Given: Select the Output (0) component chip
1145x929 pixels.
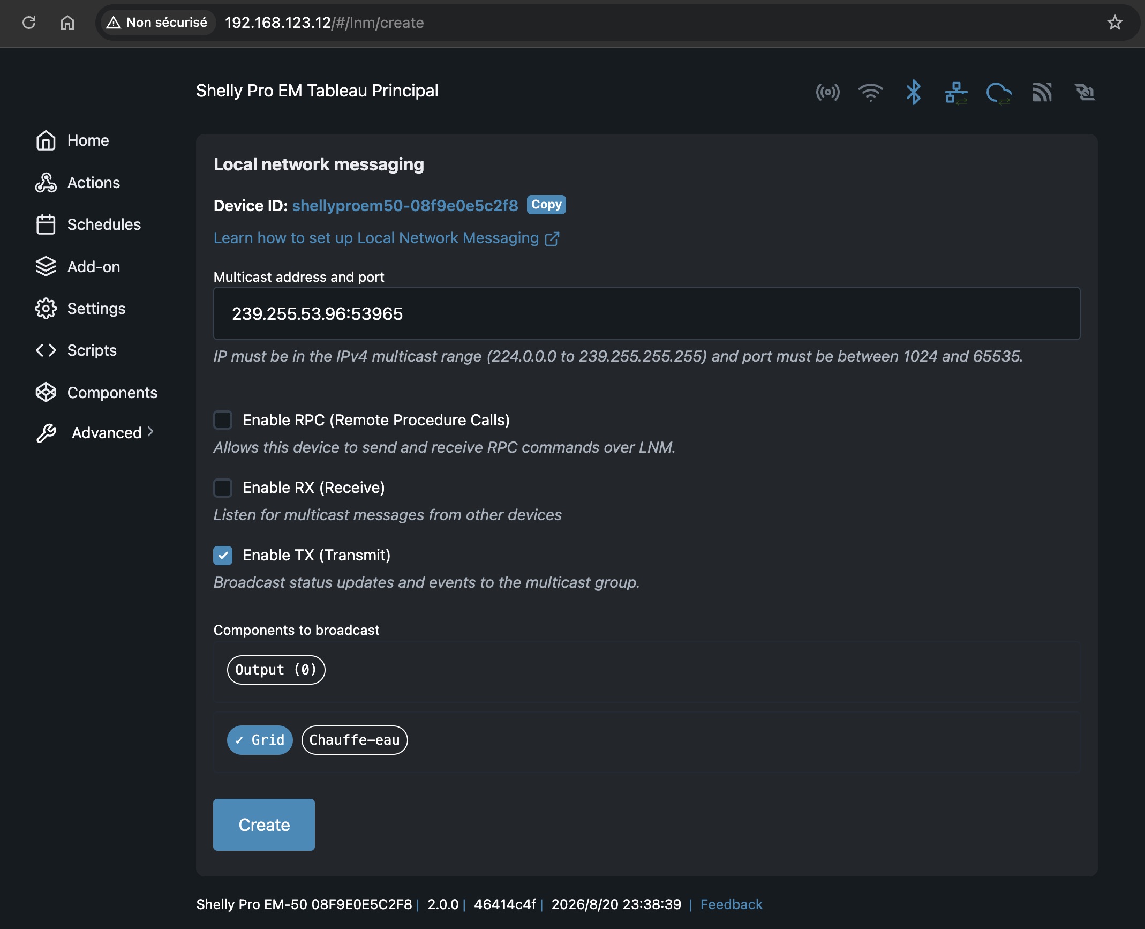Looking at the screenshot, I should click(x=276, y=670).
